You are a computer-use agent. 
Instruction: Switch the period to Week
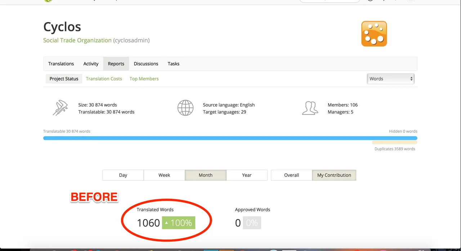[164, 175]
